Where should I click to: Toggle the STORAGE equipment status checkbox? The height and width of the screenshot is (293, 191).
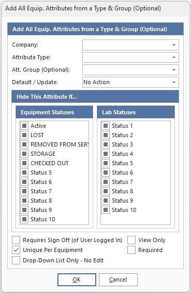pos(24,154)
